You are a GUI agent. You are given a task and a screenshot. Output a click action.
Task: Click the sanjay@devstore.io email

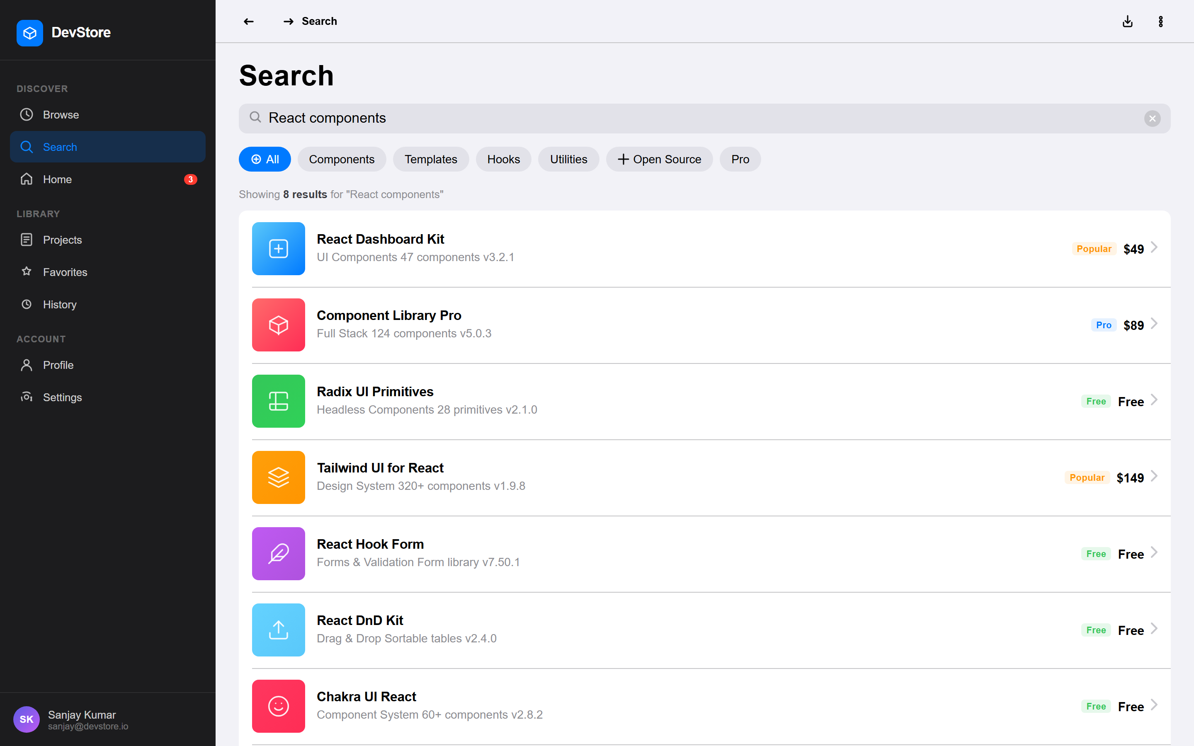pos(88,726)
